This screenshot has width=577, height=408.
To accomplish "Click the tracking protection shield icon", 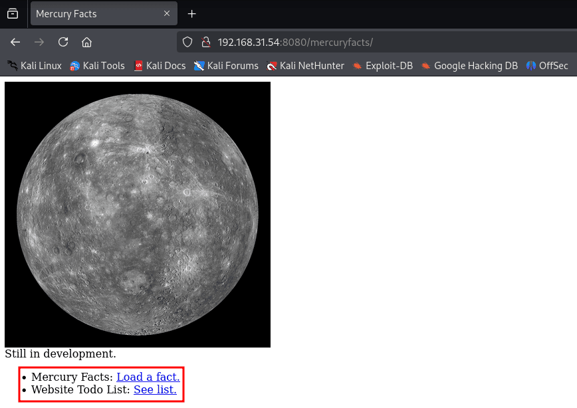I will pos(187,43).
